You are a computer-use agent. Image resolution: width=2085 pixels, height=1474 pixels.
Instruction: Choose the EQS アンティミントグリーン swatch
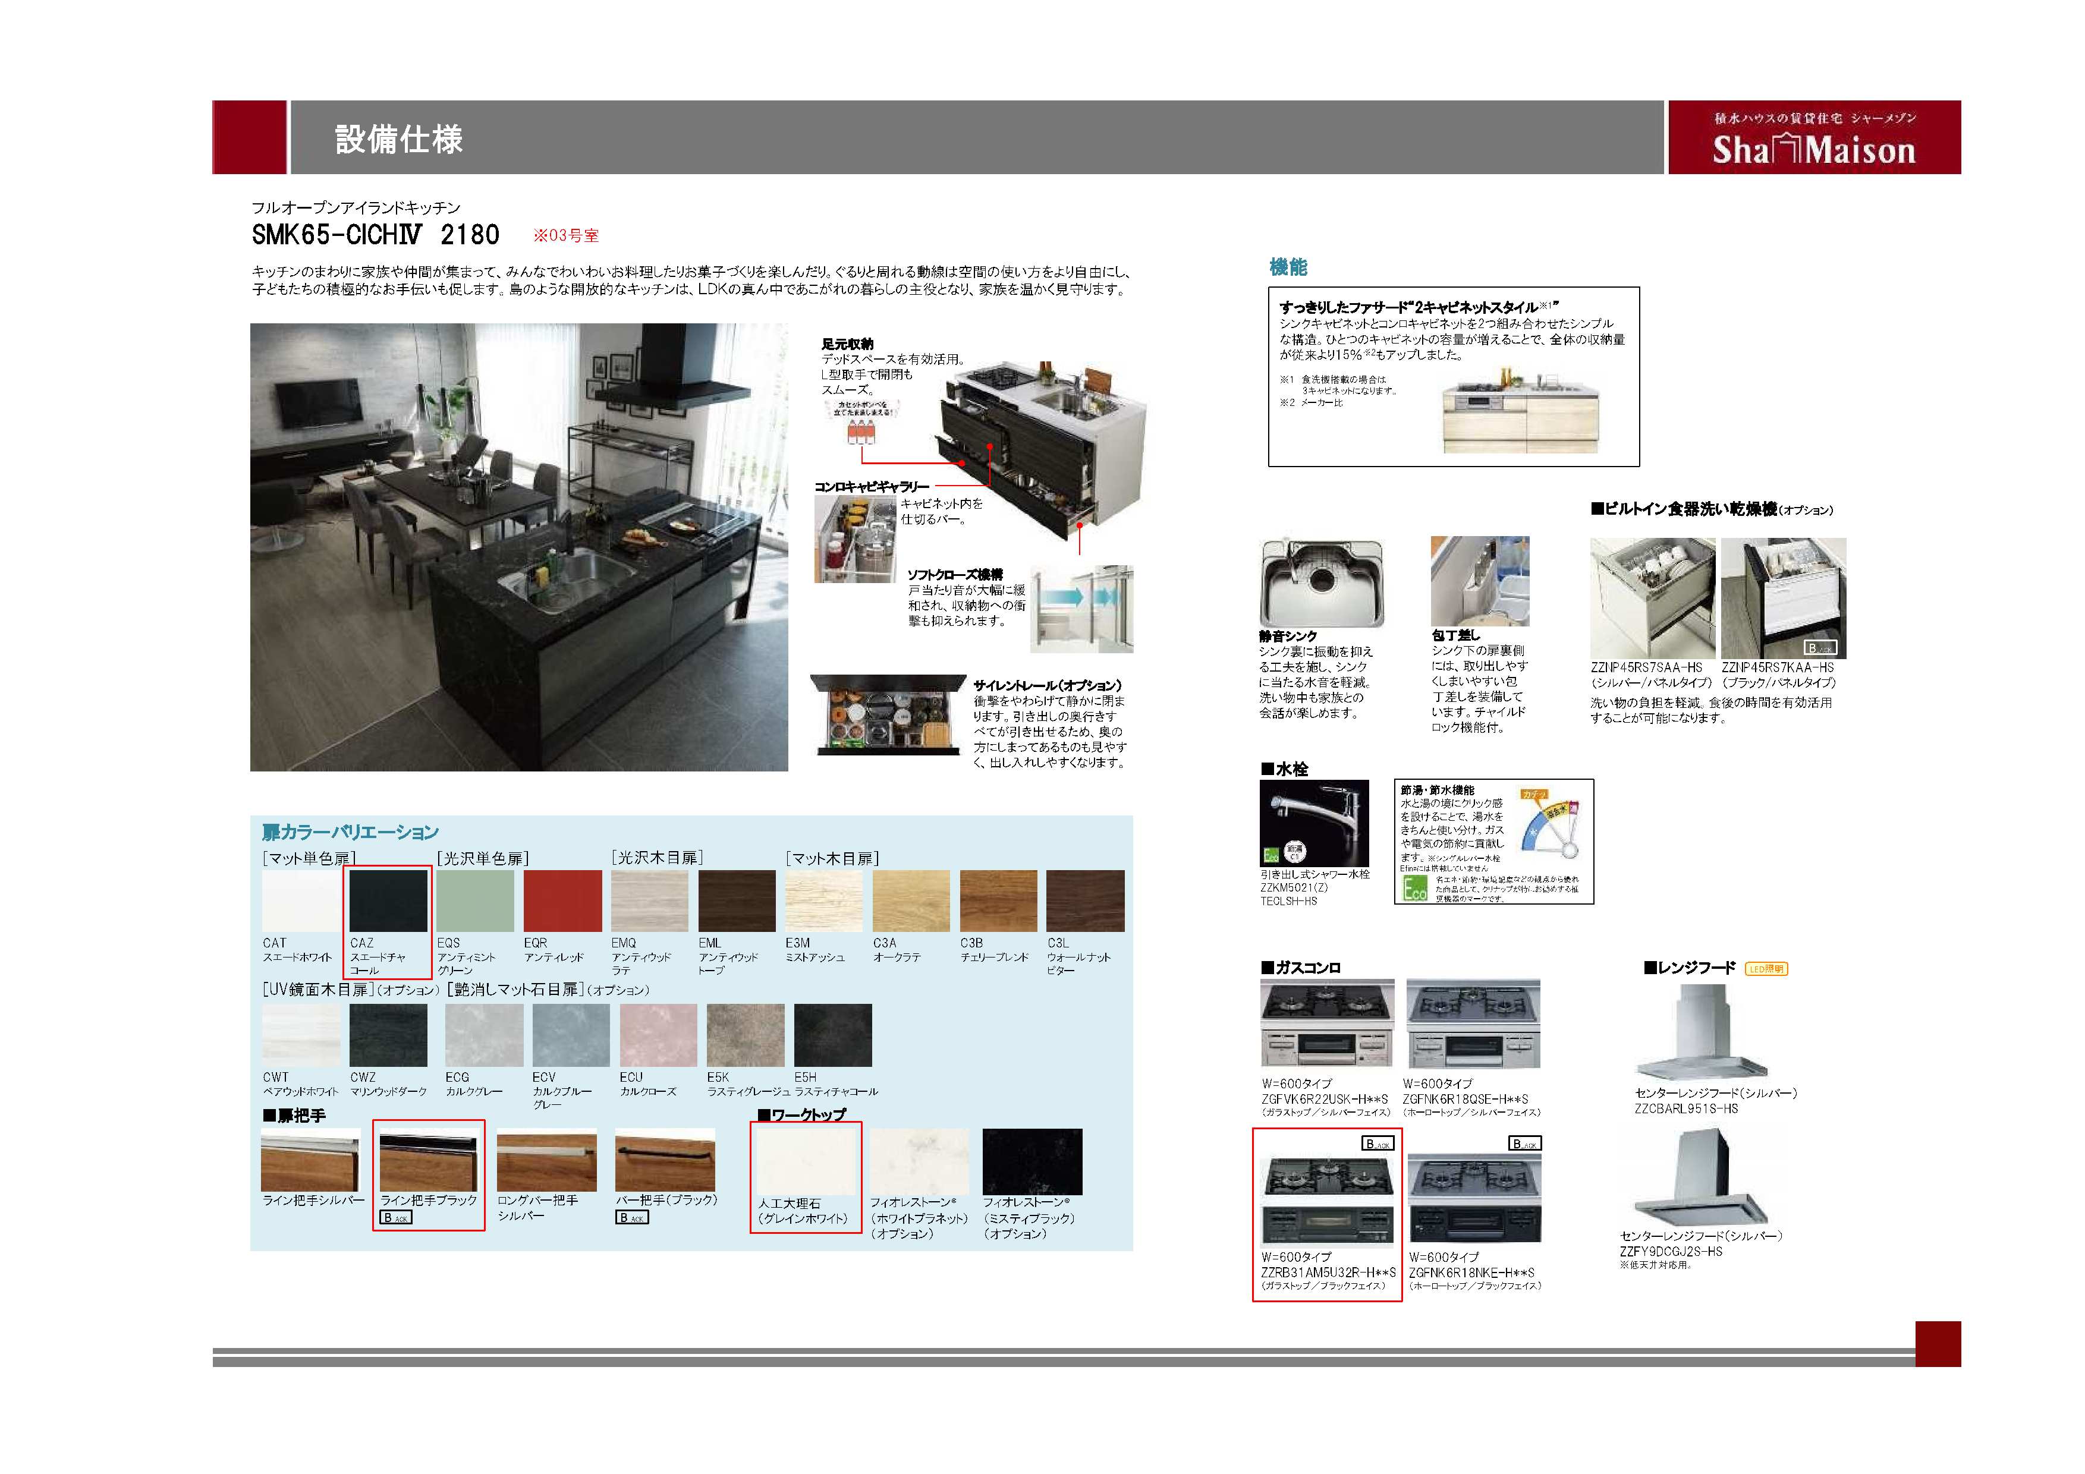click(475, 900)
